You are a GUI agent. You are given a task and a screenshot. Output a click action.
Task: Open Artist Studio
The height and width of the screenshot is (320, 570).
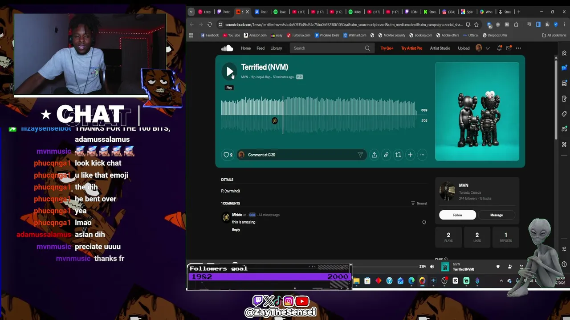[x=440, y=48]
